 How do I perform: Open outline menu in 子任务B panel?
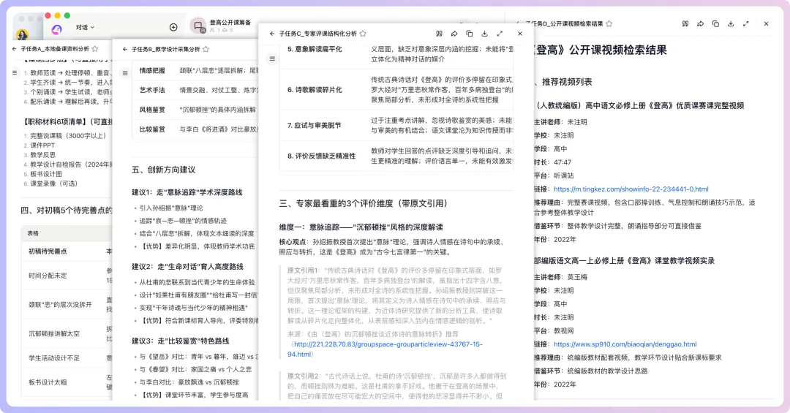[125, 74]
